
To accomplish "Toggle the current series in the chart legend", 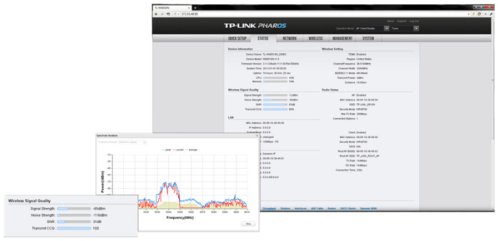I will click(x=178, y=149).
